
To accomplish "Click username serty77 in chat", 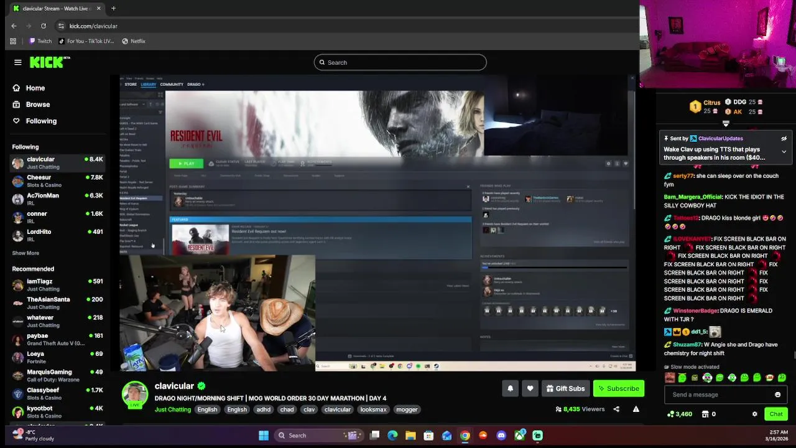I will [683, 176].
